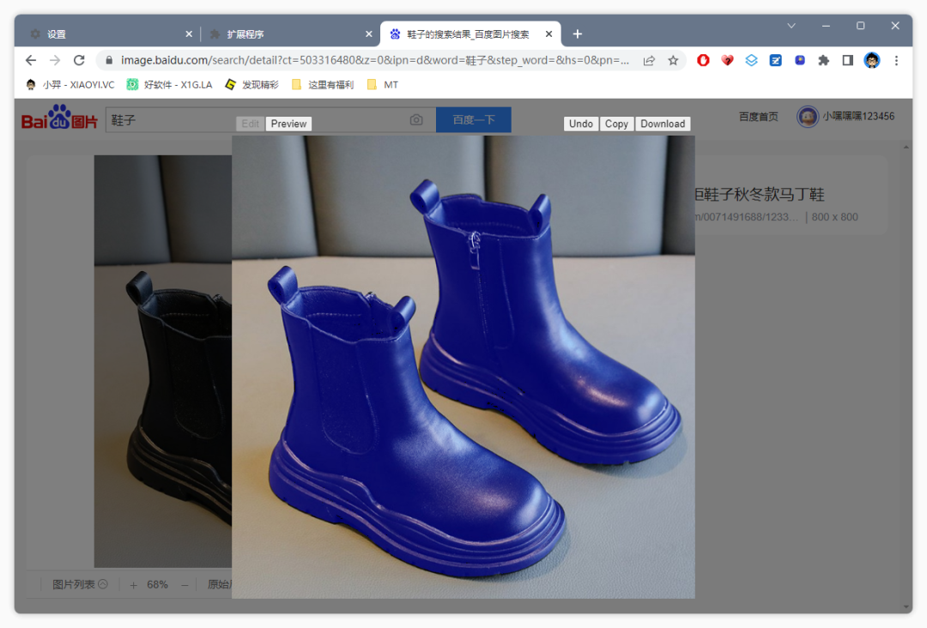The image size is (927, 628).
Task: Bookmark this page with the star icon
Action: point(673,60)
